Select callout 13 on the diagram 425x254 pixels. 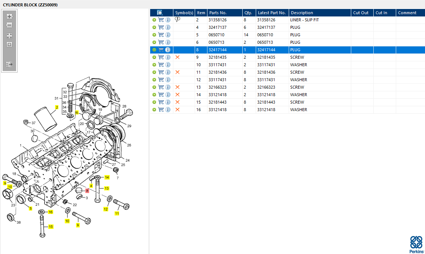(x=106, y=188)
